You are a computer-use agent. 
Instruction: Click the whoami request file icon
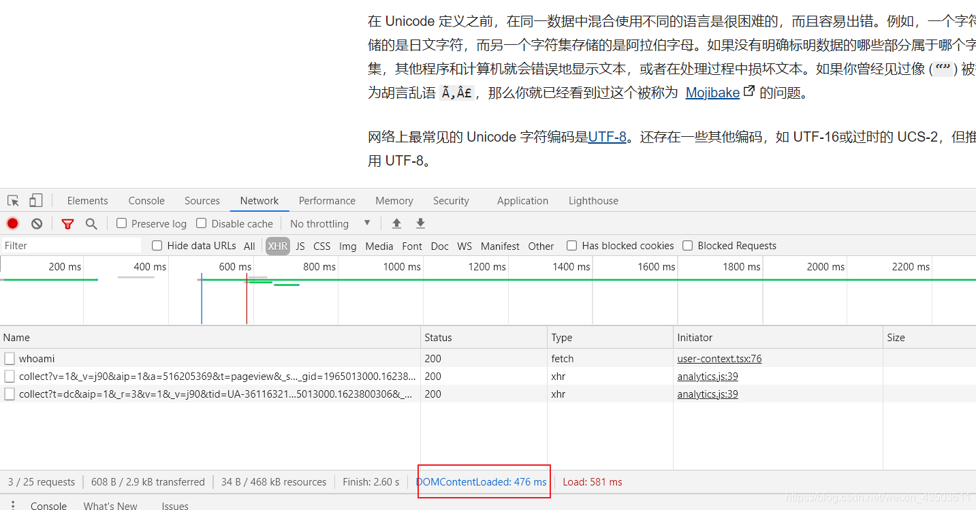pos(10,359)
